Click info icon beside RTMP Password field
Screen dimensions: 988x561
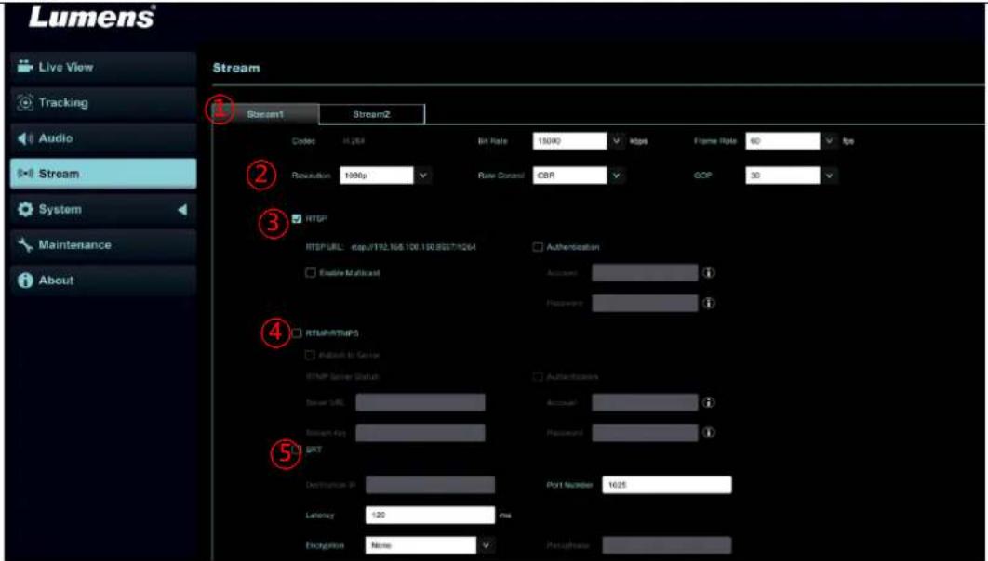708,433
